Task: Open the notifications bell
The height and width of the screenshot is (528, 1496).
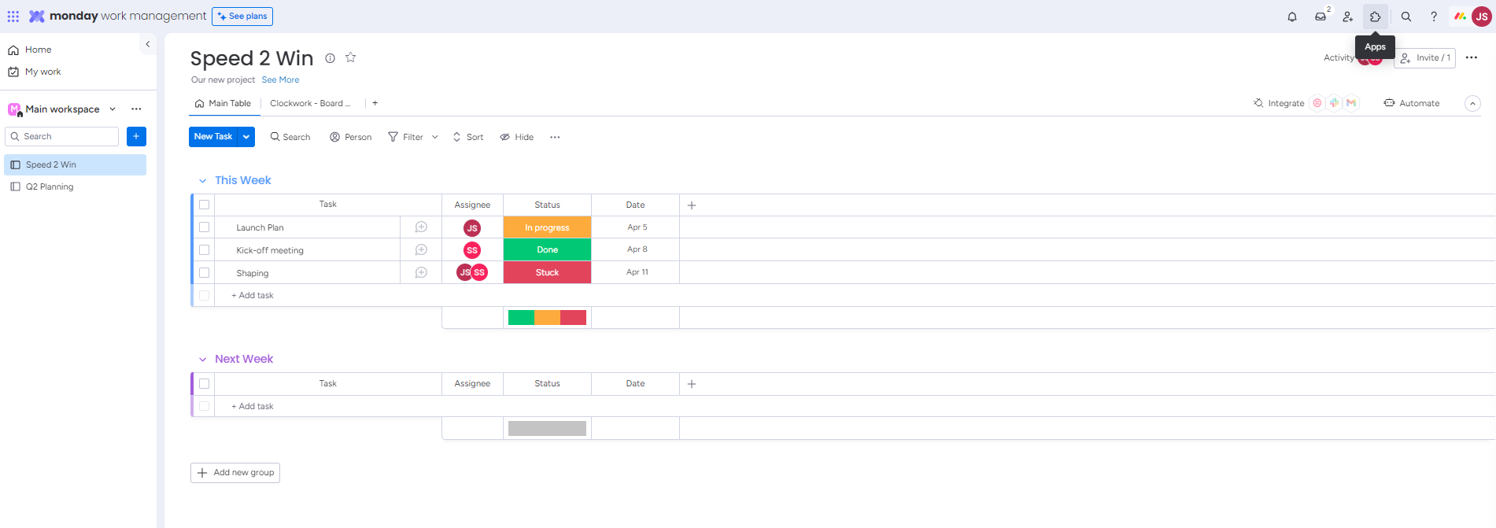Action: tap(1292, 17)
